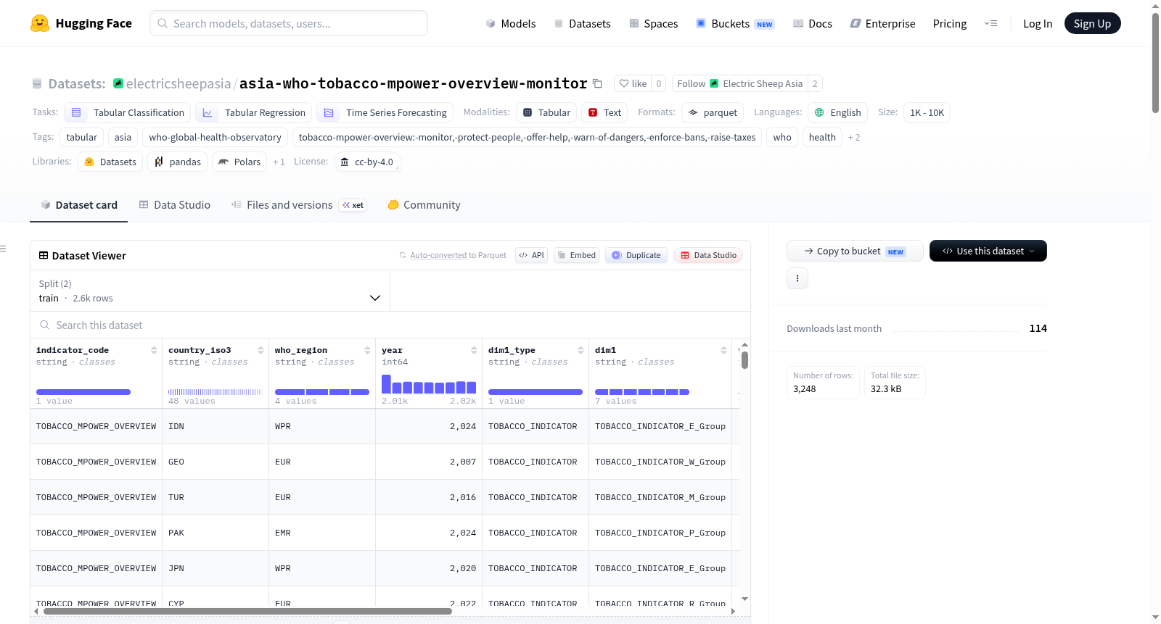Image resolution: width=1161 pixels, height=624 pixels.
Task: Click the table horizontal scrollbar
Action: point(247,612)
